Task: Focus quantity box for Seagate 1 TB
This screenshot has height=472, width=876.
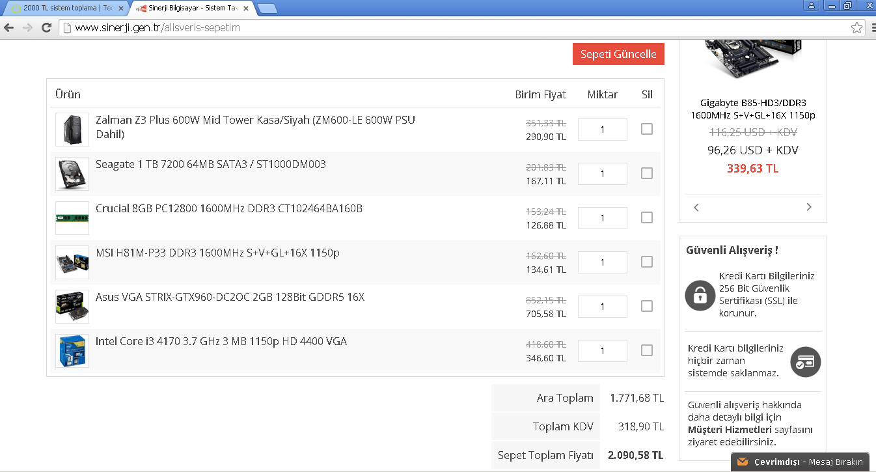Action: pos(603,174)
